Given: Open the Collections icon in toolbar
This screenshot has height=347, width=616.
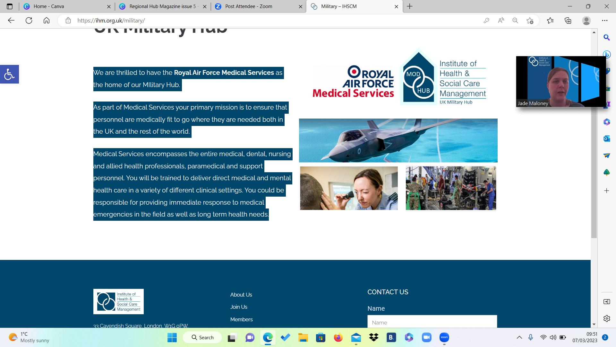Looking at the screenshot, I should (568, 21).
